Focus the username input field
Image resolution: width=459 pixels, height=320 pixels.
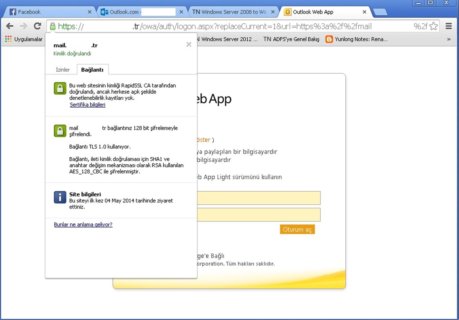pos(259,198)
